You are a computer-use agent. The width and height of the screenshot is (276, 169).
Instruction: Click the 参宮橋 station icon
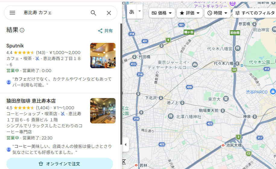pos(254,24)
